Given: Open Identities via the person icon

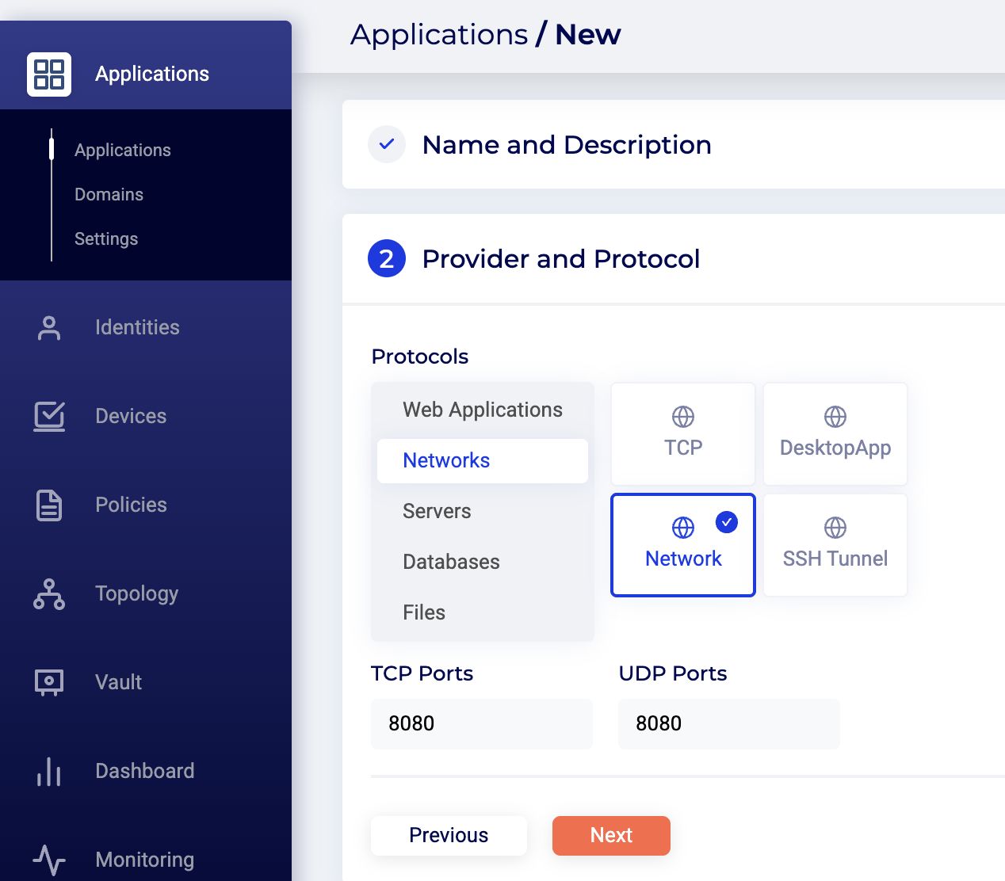Looking at the screenshot, I should (x=49, y=328).
